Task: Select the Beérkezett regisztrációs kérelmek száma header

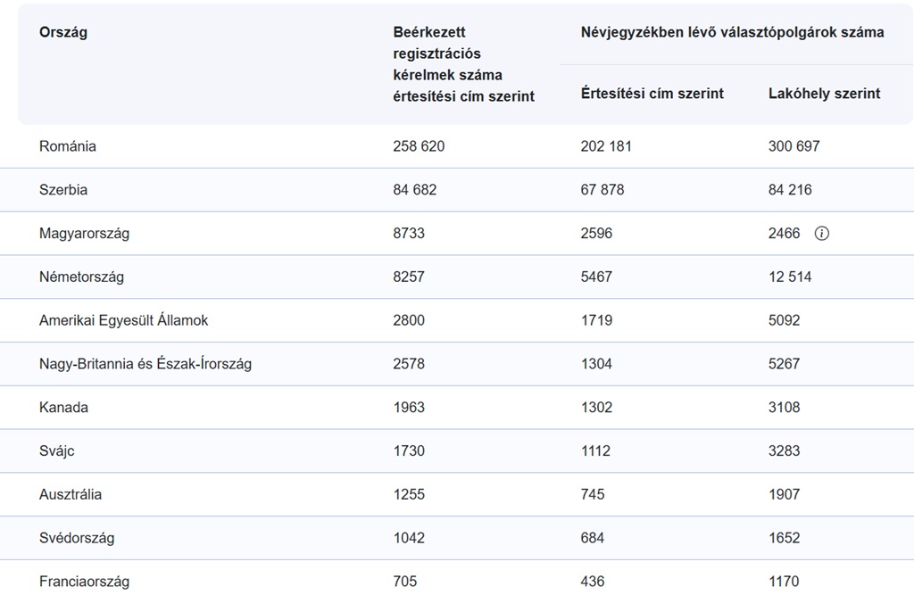Action: (463, 64)
